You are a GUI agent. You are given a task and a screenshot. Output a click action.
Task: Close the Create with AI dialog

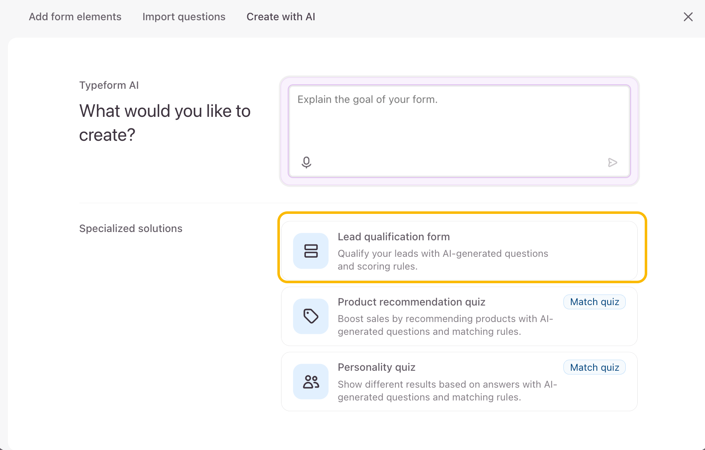pyautogui.click(x=688, y=17)
